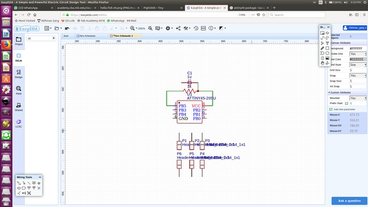Select the Net Label tool in Wiring Tools
The height and width of the screenshot is (207, 368).
point(34,183)
